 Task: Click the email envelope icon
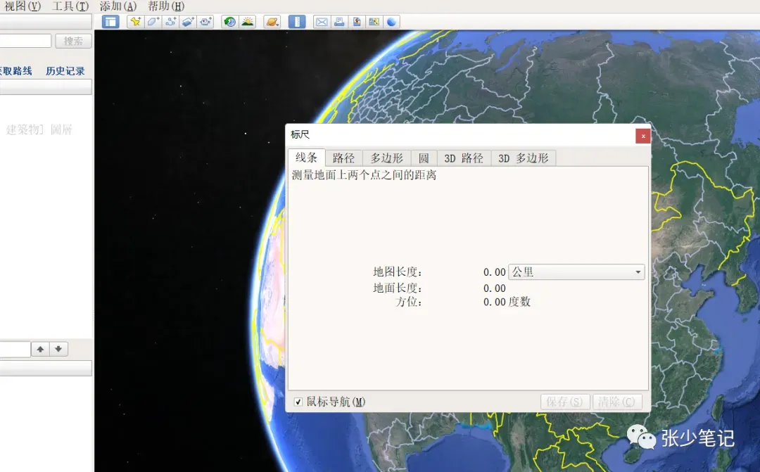point(322,22)
